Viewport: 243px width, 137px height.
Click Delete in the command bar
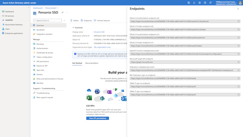(x=74, y=21)
